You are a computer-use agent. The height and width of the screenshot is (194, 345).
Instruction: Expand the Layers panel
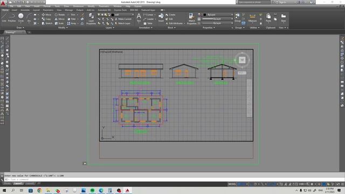(109, 27)
